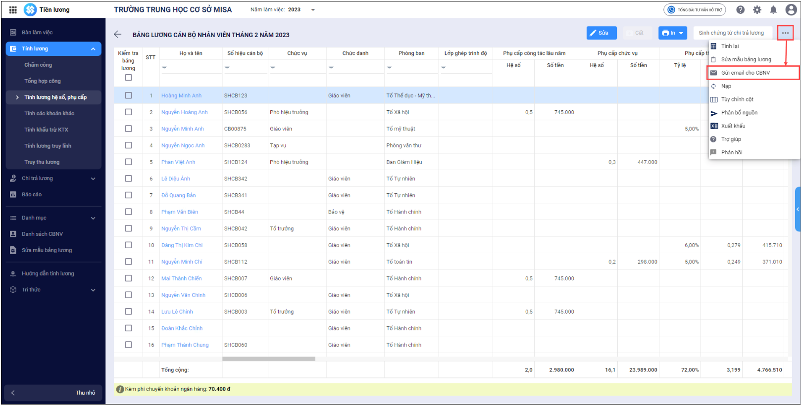Expand the Chi trả lương section
Screen dimensions: 802x406
click(x=93, y=179)
